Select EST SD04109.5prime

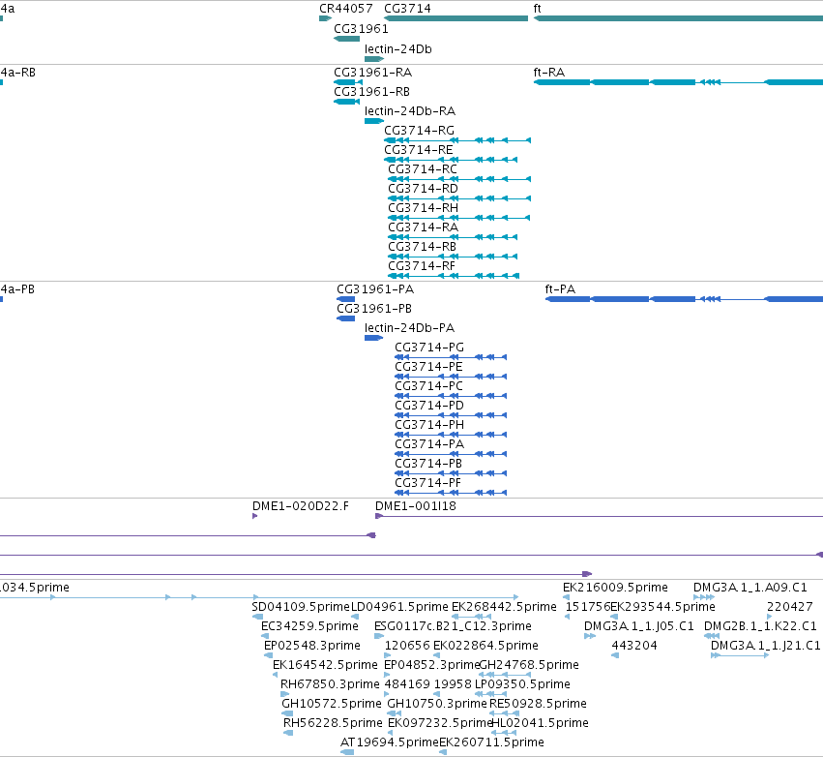[257, 617]
